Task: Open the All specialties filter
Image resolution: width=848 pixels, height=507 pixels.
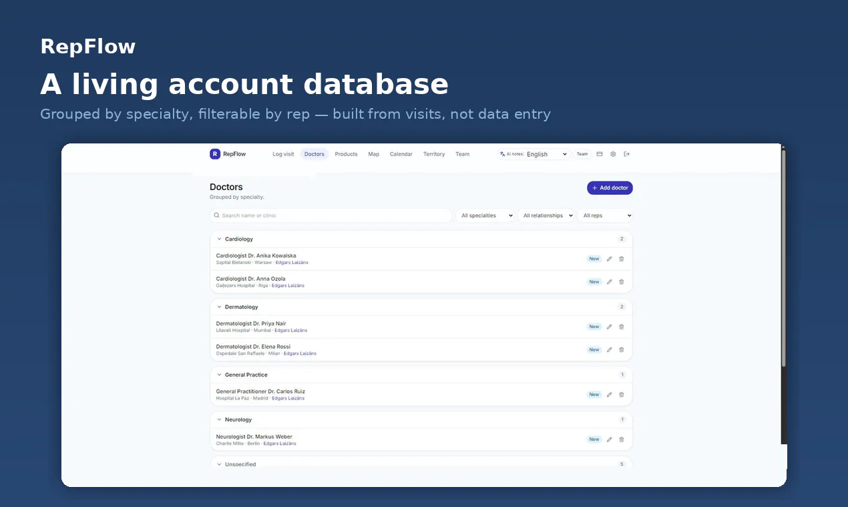Action: [485, 215]
